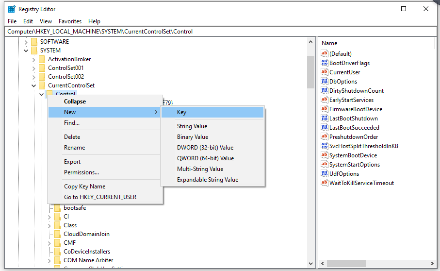Image resolution: width=440 pixels, height=271 pixels.
Task: Select Go to HKEY_CURRENT_USER
Action: [x=104, y=197]
